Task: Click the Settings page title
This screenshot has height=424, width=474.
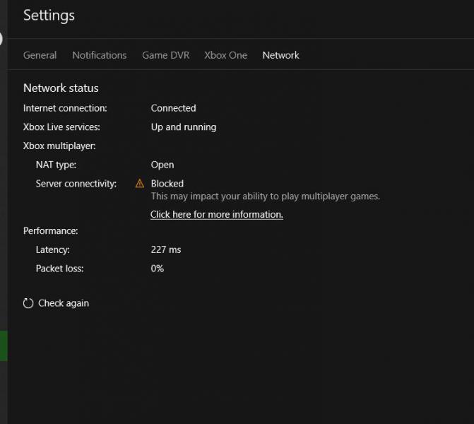Action: pyautogui.click(x=49, y=16)
